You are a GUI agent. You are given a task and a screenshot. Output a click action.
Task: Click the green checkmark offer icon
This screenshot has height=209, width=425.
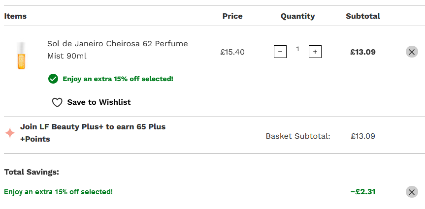point(53,79)
